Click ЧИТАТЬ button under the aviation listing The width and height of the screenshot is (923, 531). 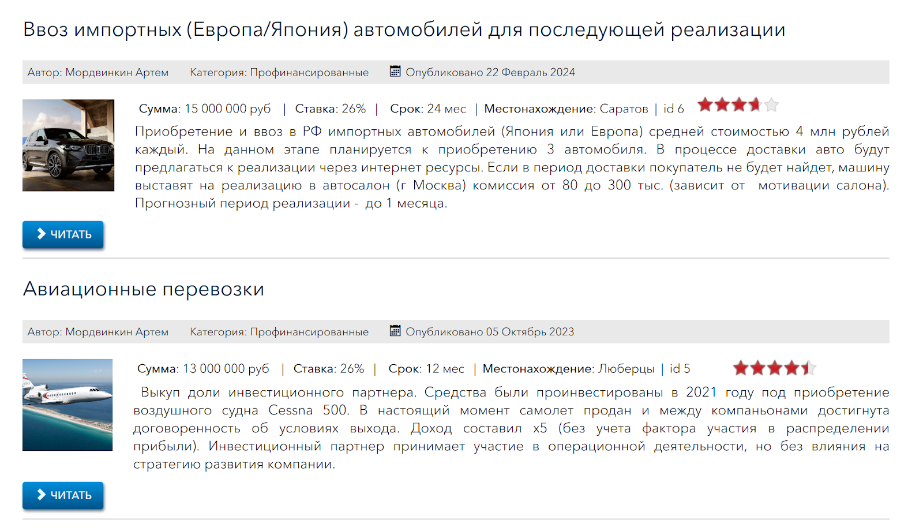tap(63, 495)
